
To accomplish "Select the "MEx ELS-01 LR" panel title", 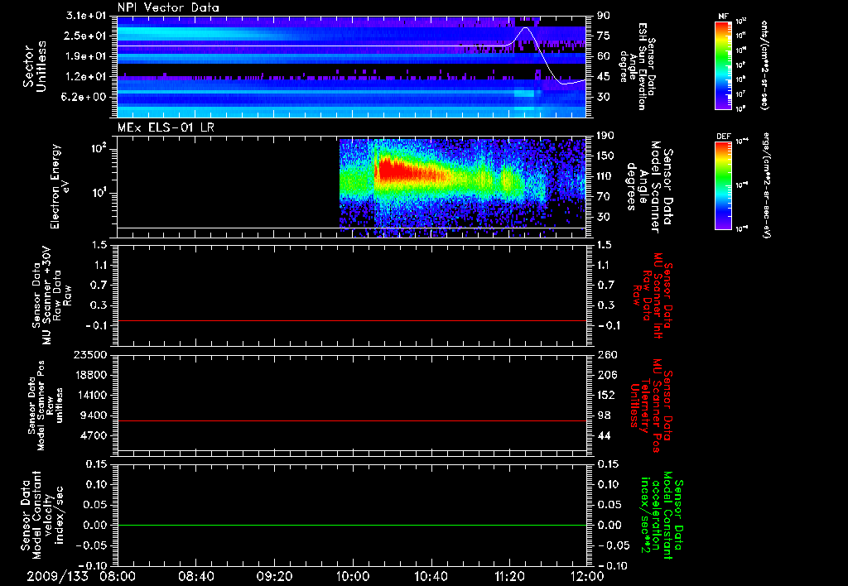I will [166, 127].
